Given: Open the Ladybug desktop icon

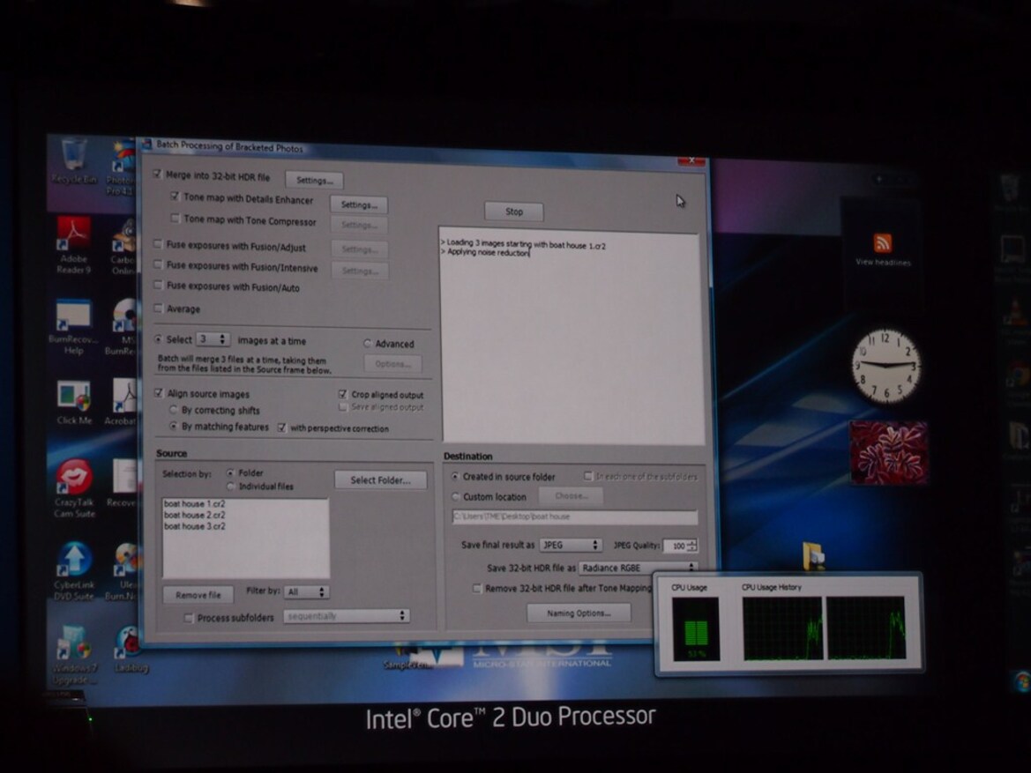Looking at the screenshot, I should click(x=131, y=650).
